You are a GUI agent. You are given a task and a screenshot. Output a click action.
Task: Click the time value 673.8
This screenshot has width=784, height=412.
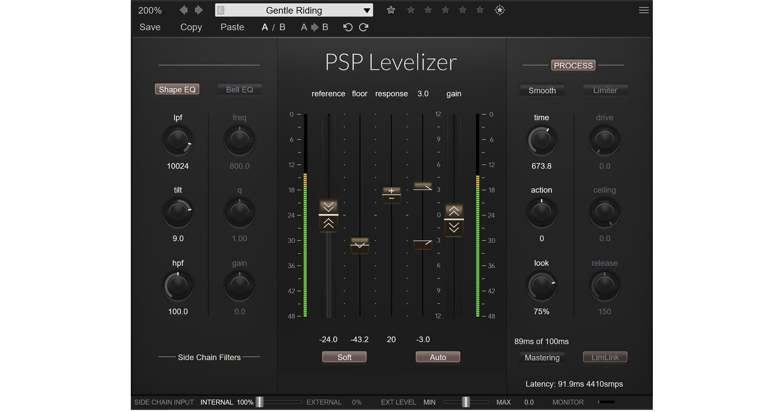coord(541,166)
